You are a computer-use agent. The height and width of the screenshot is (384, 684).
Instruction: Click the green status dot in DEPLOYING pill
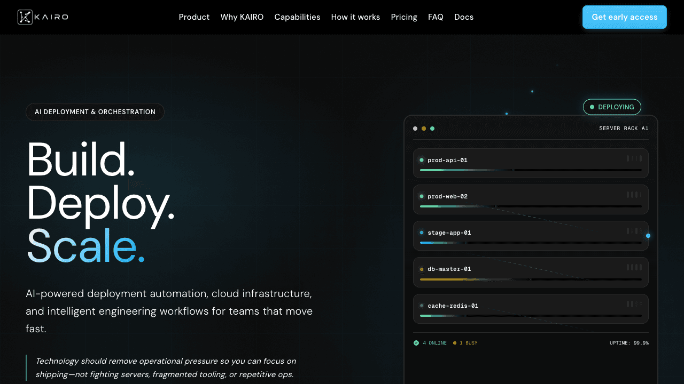[x=592, y=107]
